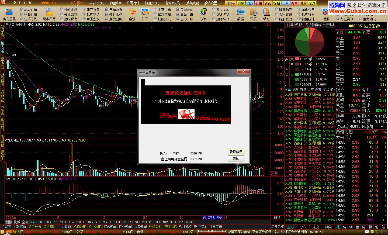
Task: Open the 技术分析 sidebar tab
Action: point(2,47)
